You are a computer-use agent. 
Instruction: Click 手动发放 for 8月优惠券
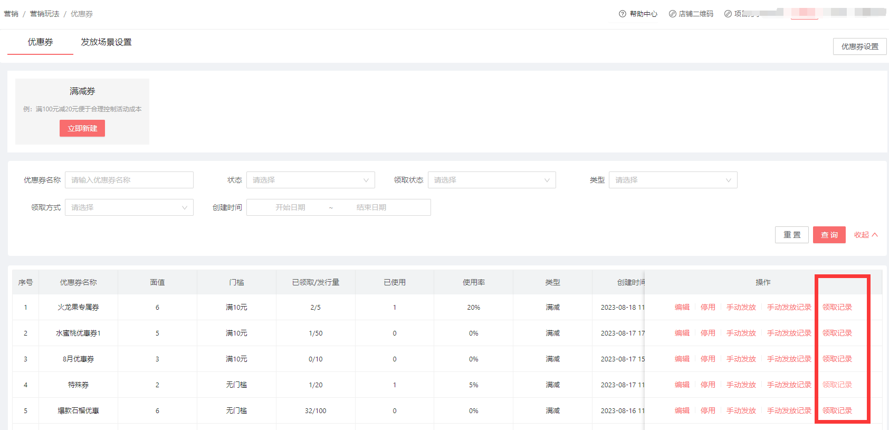(741, 359)
